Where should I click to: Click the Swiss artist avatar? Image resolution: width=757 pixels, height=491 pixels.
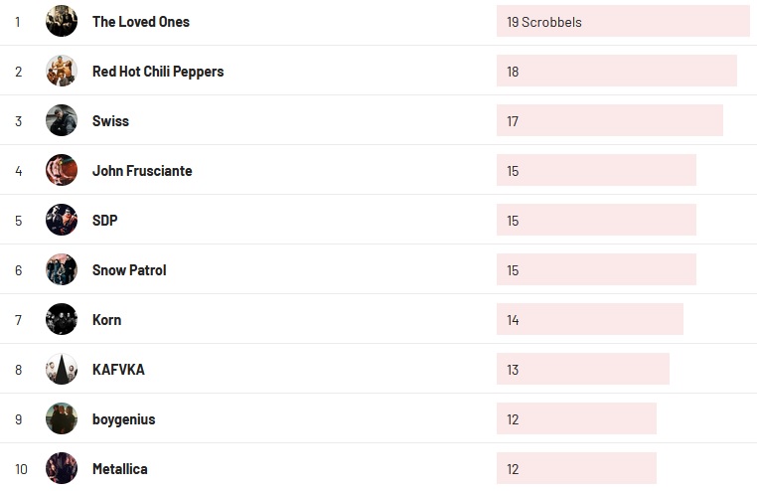click(x=62, y=120)
